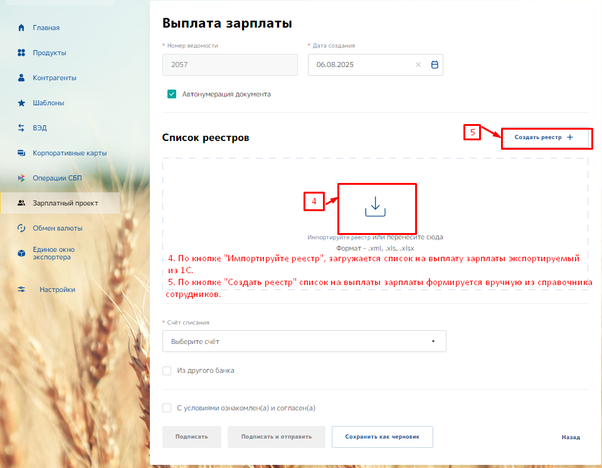Open the calendar icon in date field

[435, 65]
